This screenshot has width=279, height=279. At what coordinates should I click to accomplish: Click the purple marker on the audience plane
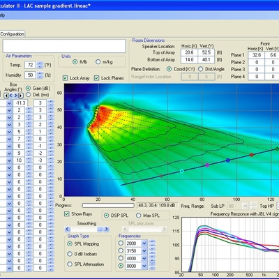(x=207, y=165)
